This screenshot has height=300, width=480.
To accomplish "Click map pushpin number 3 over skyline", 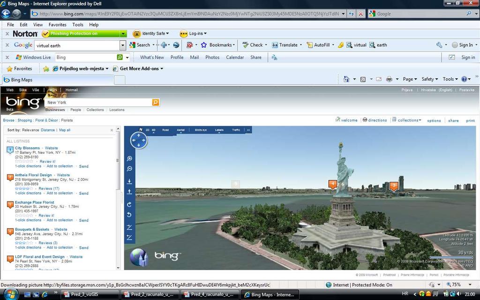I will pyautogui.click(x=394, y=186).
